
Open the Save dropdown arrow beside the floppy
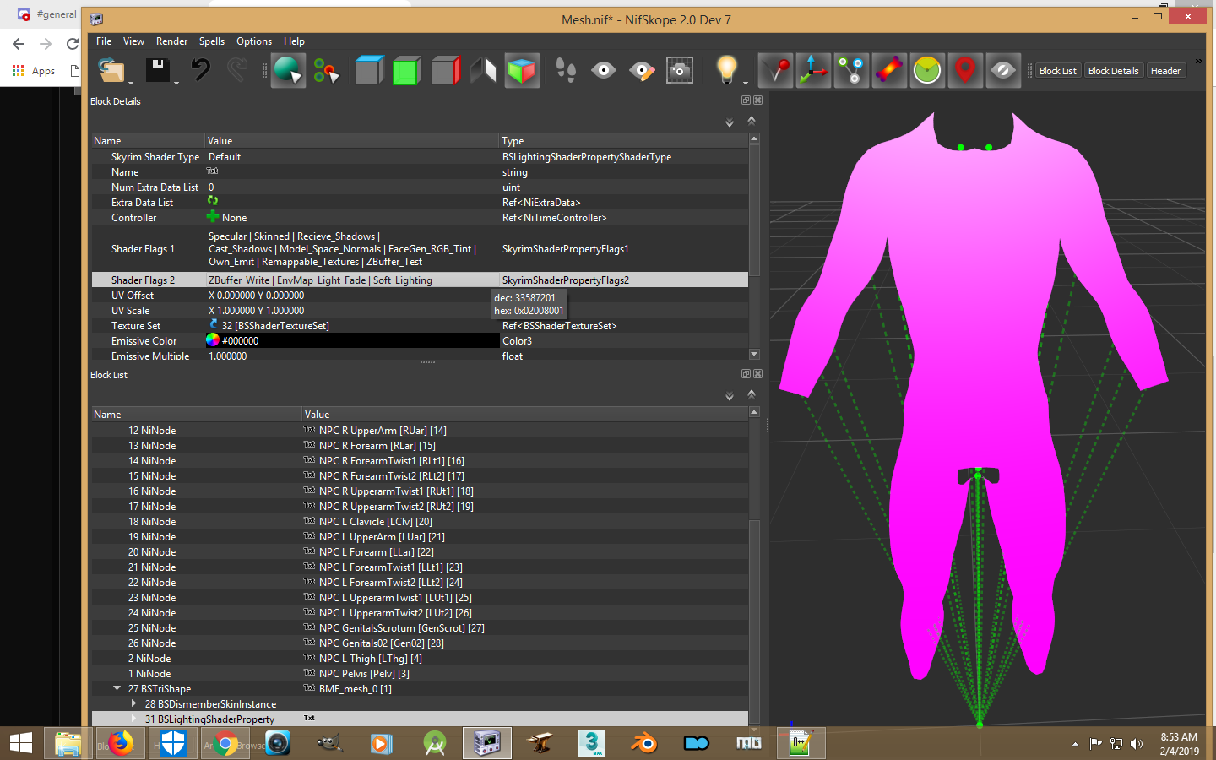coord(176,82)
